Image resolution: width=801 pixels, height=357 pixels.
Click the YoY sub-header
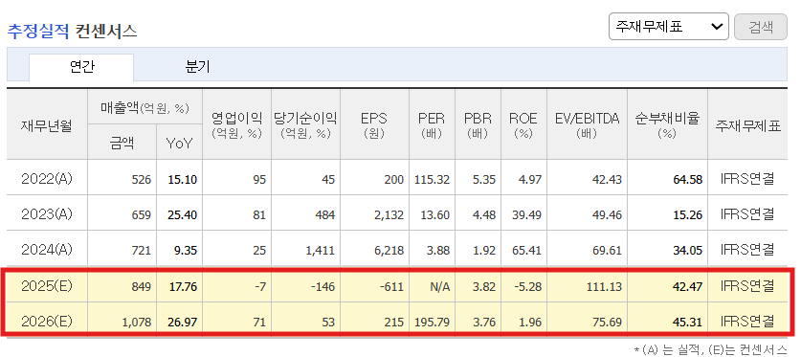point(179,143)
